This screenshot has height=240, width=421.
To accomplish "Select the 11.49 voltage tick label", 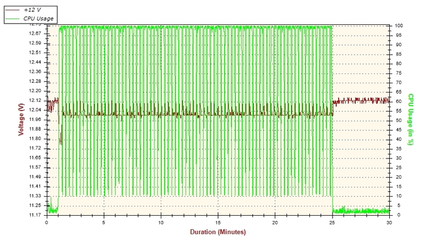I will pos(35,177).
